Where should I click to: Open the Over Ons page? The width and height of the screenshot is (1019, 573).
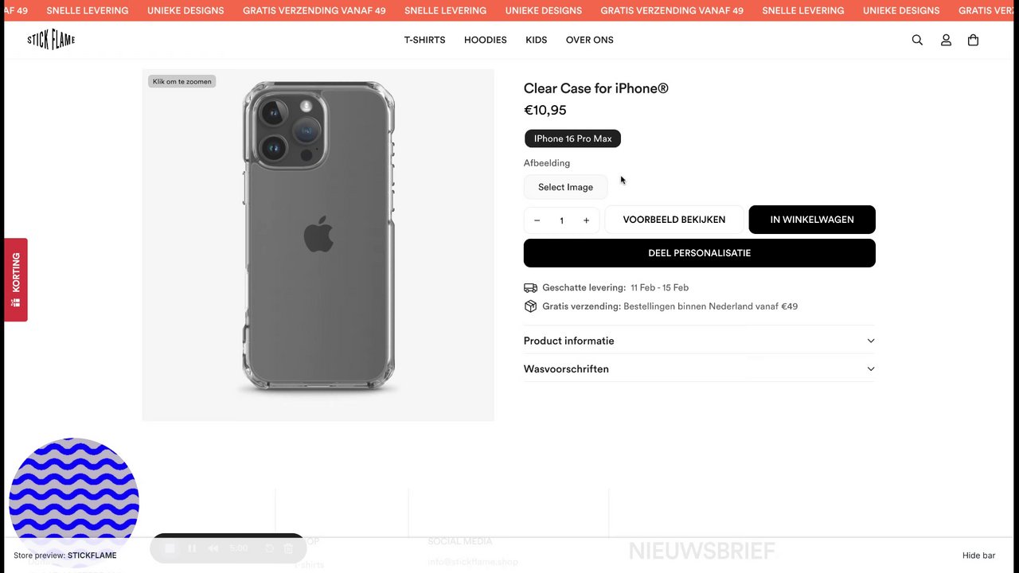coord(590,40)
